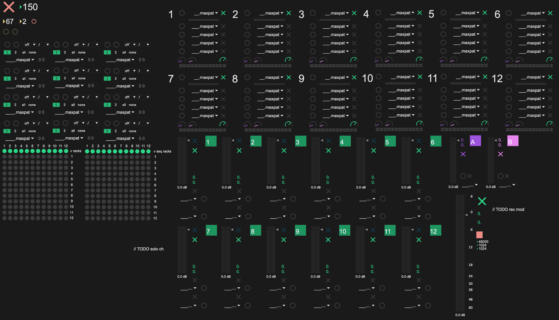Click the pink X under send B
This screenshot has width=559, height=320.
(x=501, y=154)
